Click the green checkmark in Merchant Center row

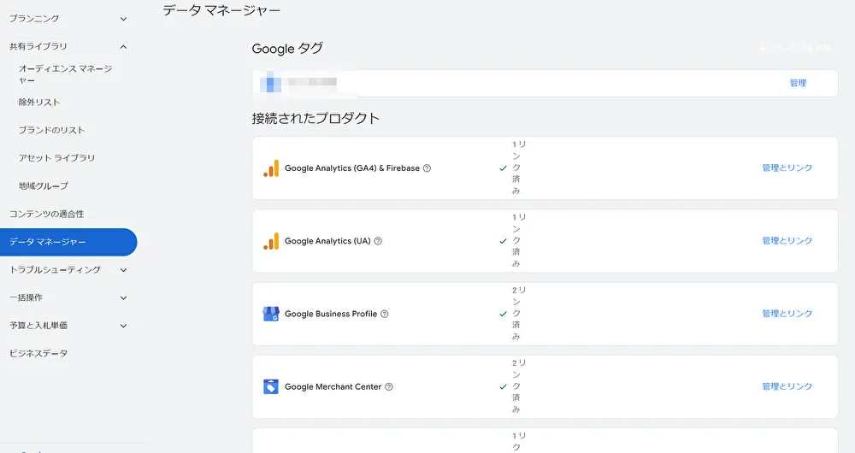click(504, 386)
